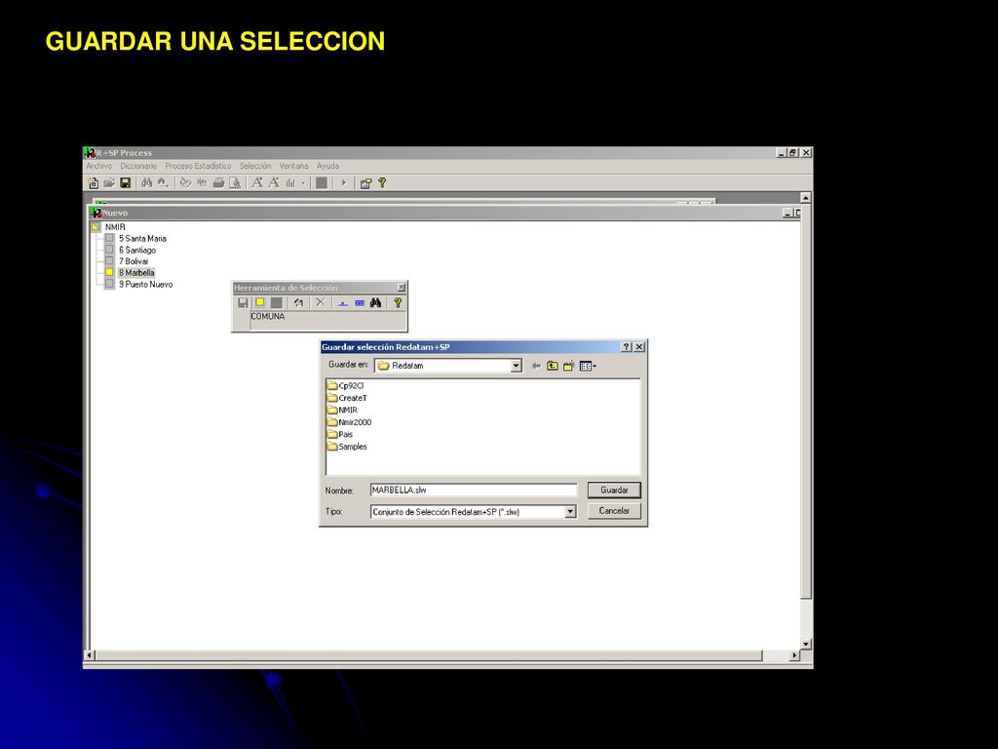Screen dimensions: 998x749
Task: Click the chart bars icon in main toolbar
Action: point(290,183)
